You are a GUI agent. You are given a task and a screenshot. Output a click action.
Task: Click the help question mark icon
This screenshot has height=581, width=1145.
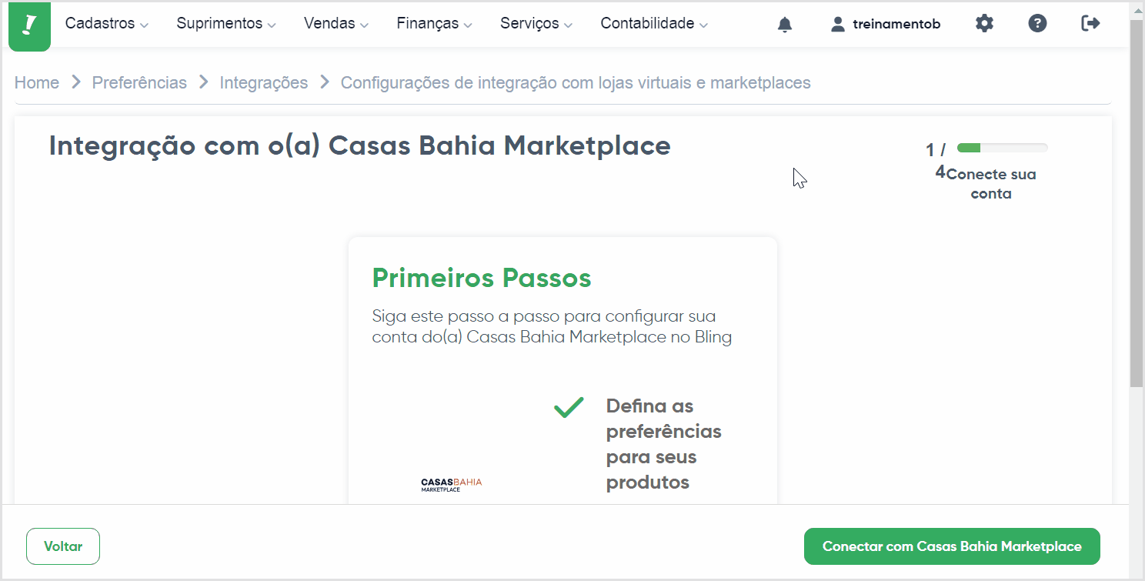point(1037,24)
